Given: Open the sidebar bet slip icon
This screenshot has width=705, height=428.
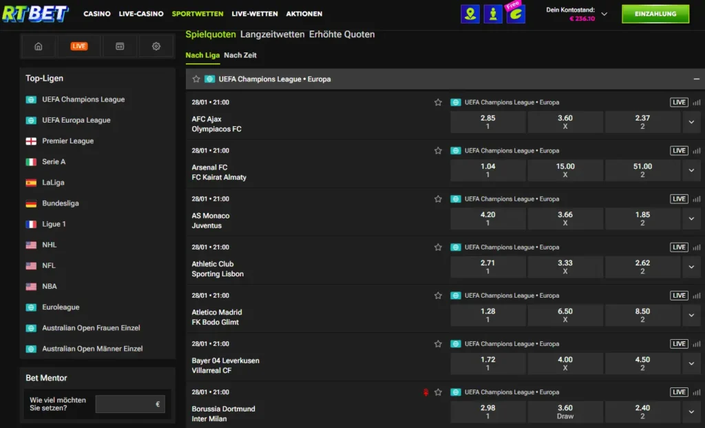Looking at the screenshot, I should click(x=120, y=46).
